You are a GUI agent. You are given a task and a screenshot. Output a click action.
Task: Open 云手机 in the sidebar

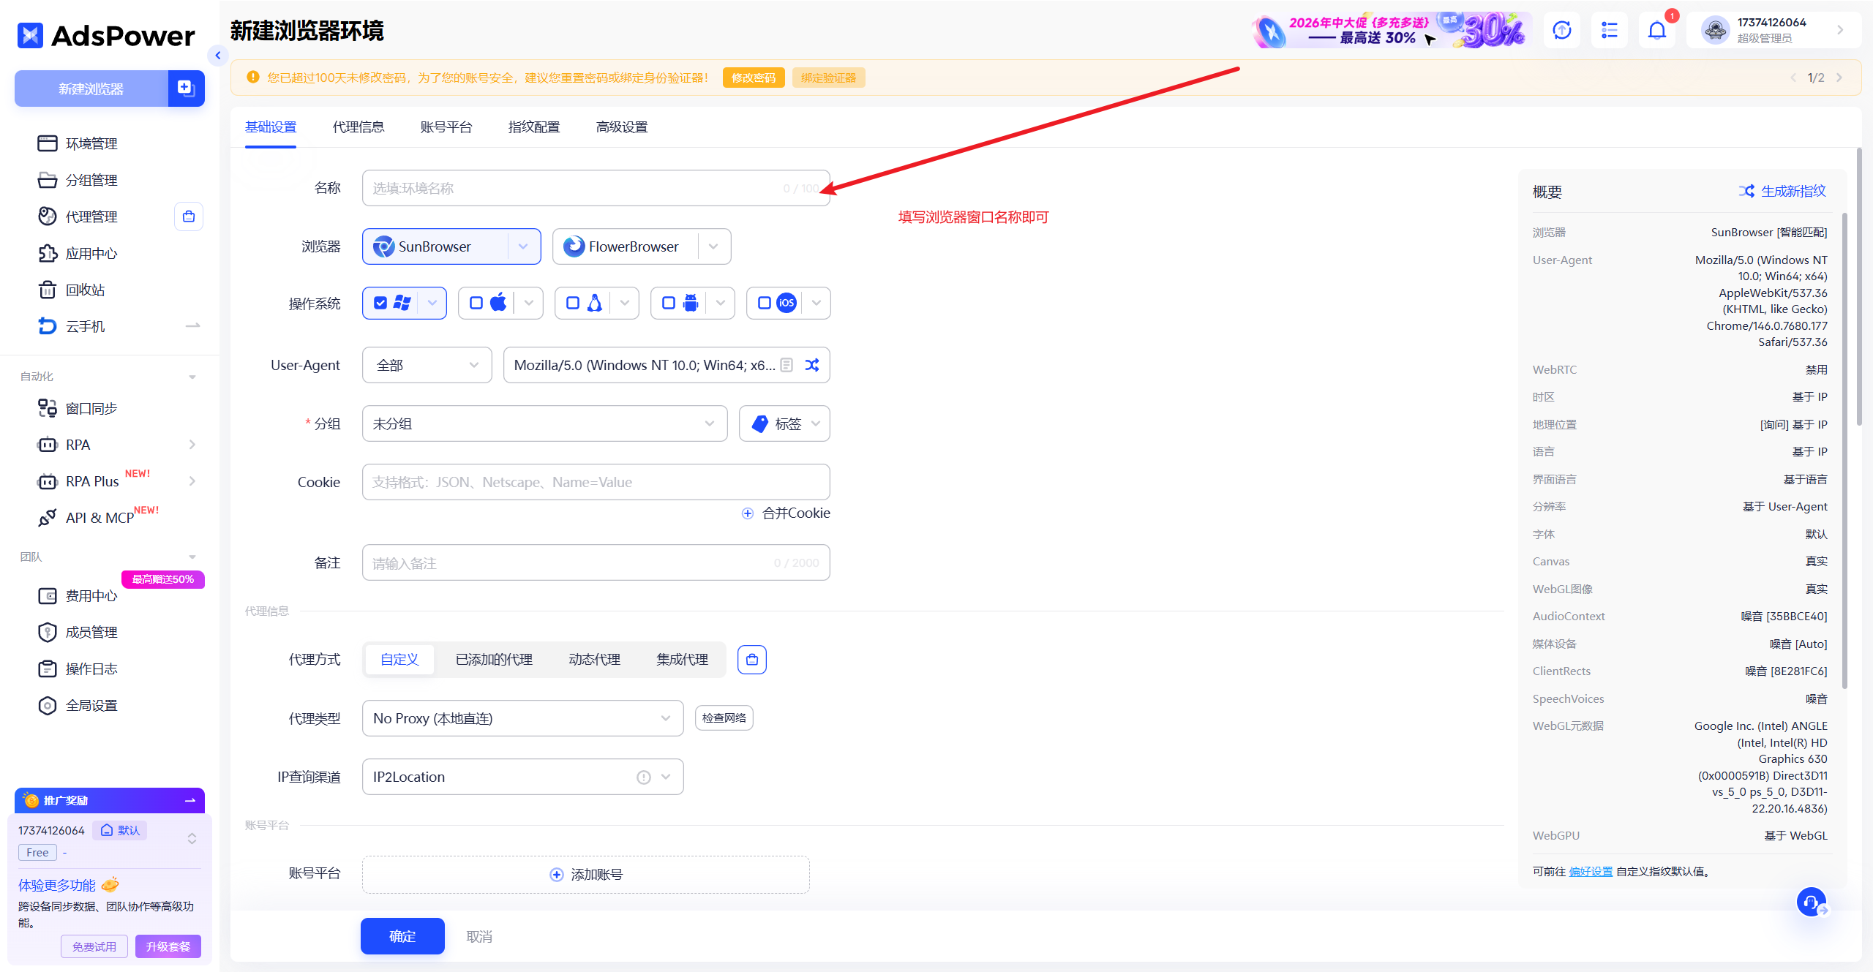point(85,326)
